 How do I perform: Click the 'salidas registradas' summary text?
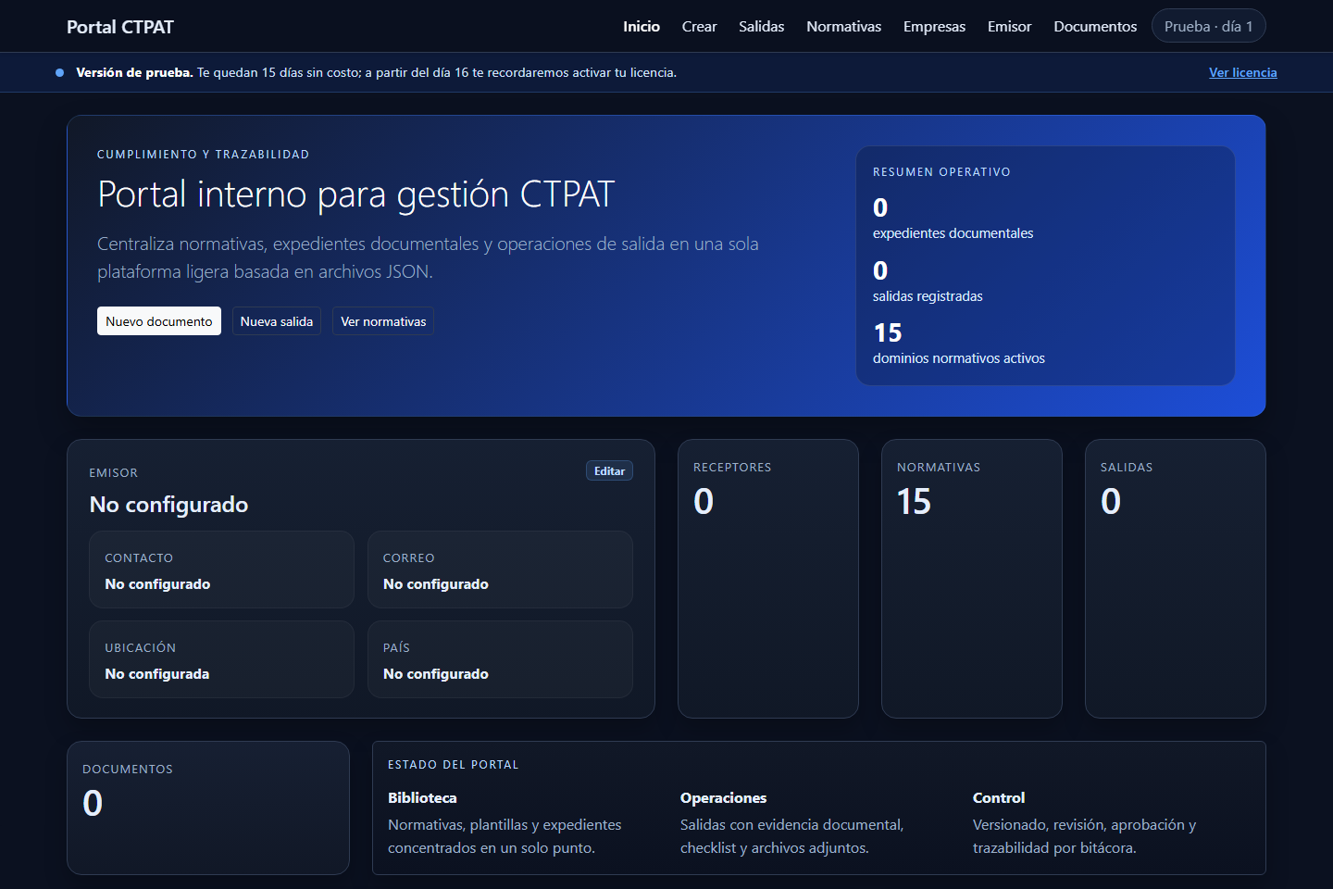[928, 296]
